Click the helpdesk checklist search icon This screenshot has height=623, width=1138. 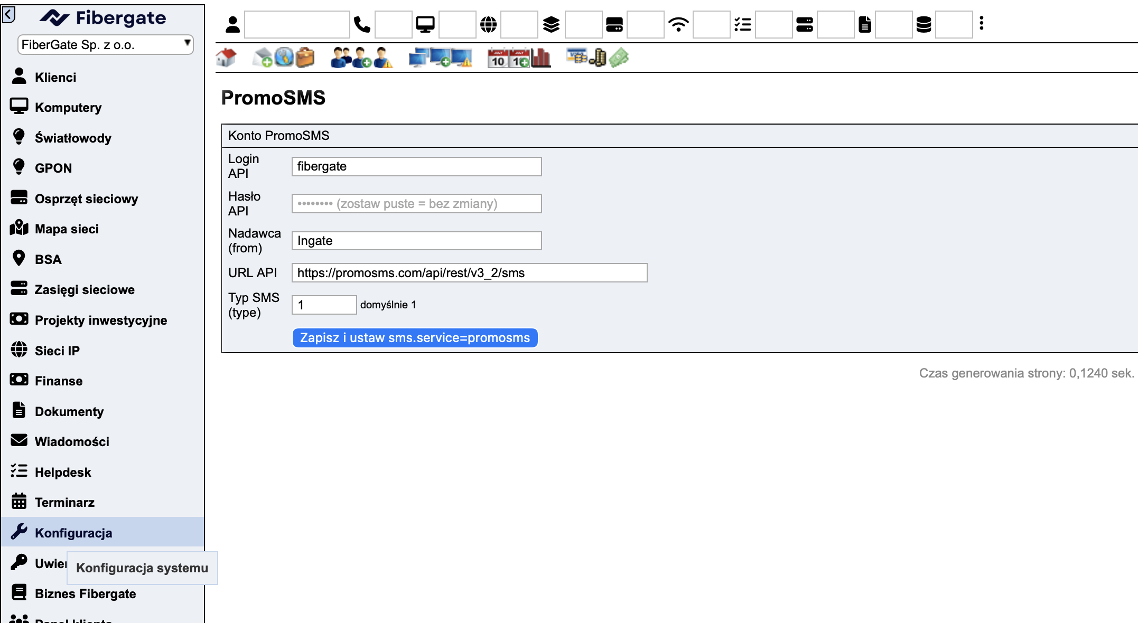click(743, 24)
